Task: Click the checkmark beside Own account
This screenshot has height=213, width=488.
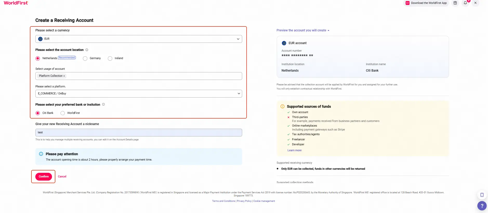Action: click(288, 112)
